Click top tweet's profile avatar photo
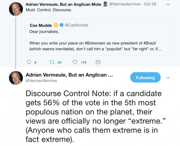Image resolution: width=180 pixels, height=146 pixels. pos(16,9)
